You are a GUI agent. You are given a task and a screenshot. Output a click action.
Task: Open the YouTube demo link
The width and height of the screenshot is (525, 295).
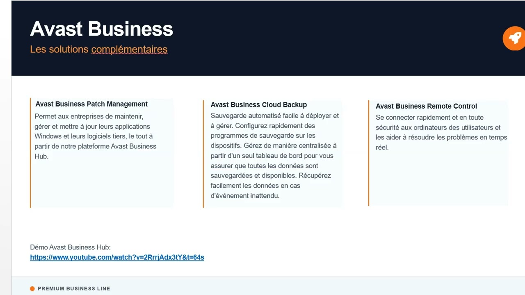117,257
